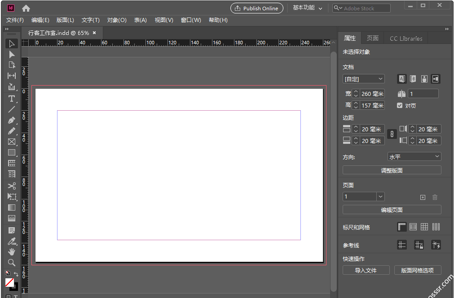
Task: Select the Horizontal Grid tool
Action: 12,163
